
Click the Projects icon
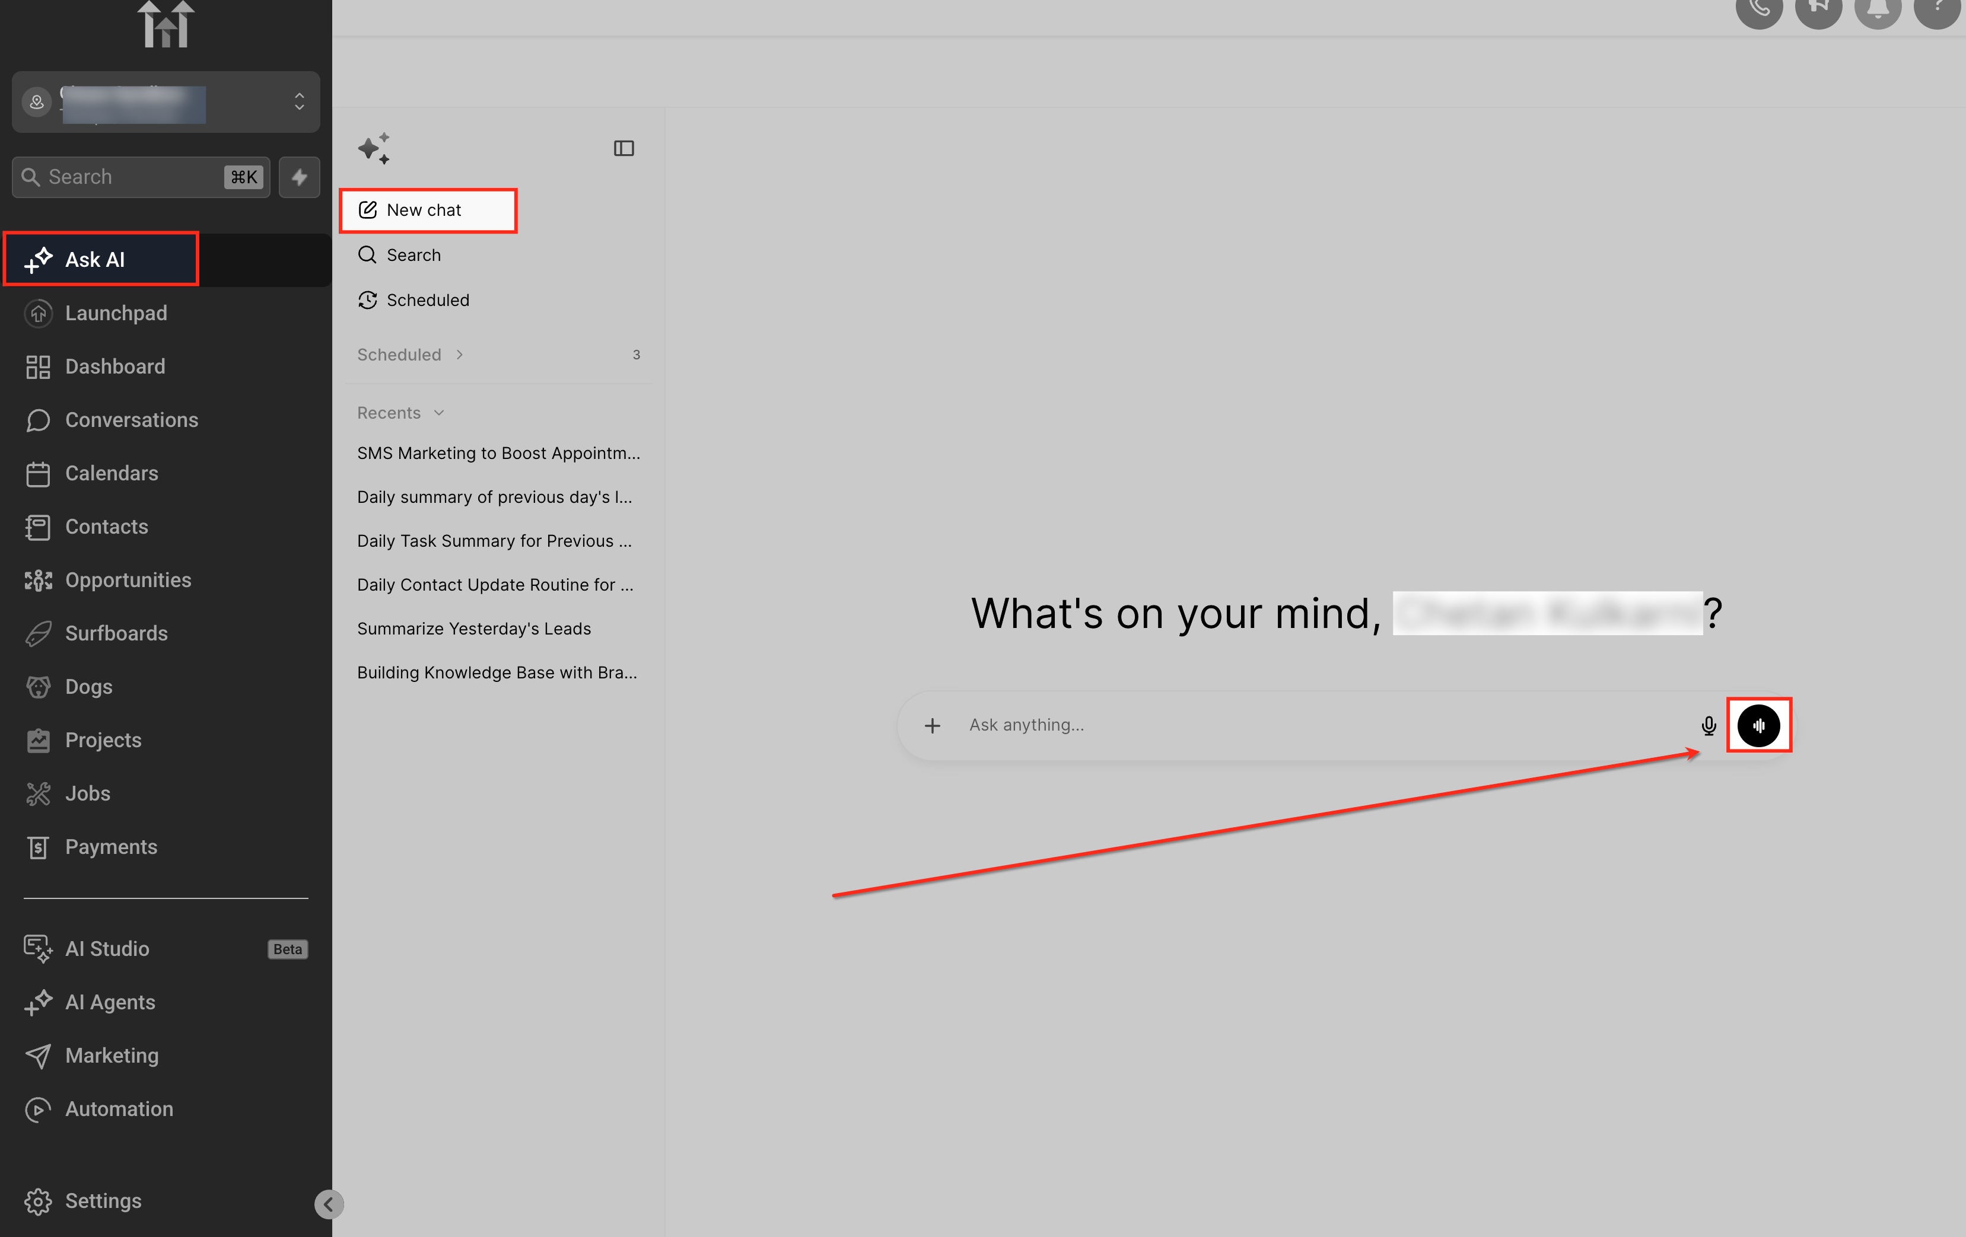point(37,740)
